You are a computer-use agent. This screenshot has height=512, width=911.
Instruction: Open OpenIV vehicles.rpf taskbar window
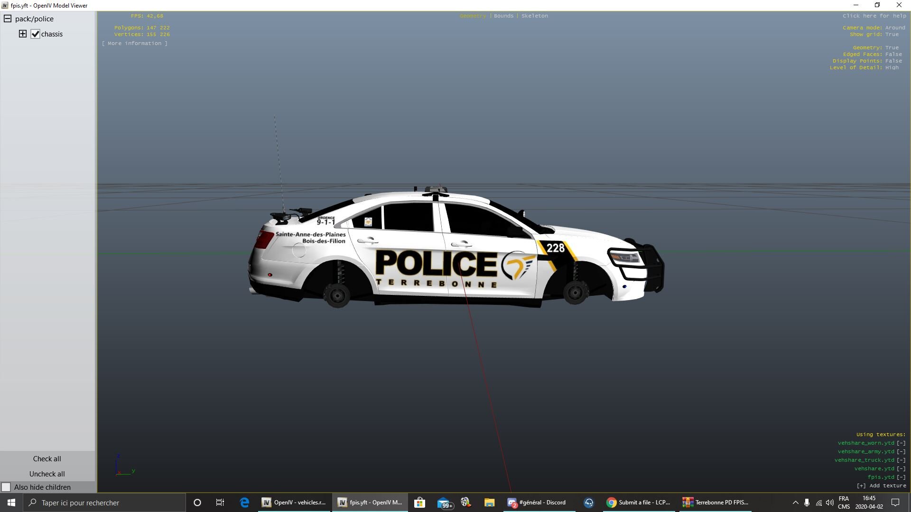(294, 503)
